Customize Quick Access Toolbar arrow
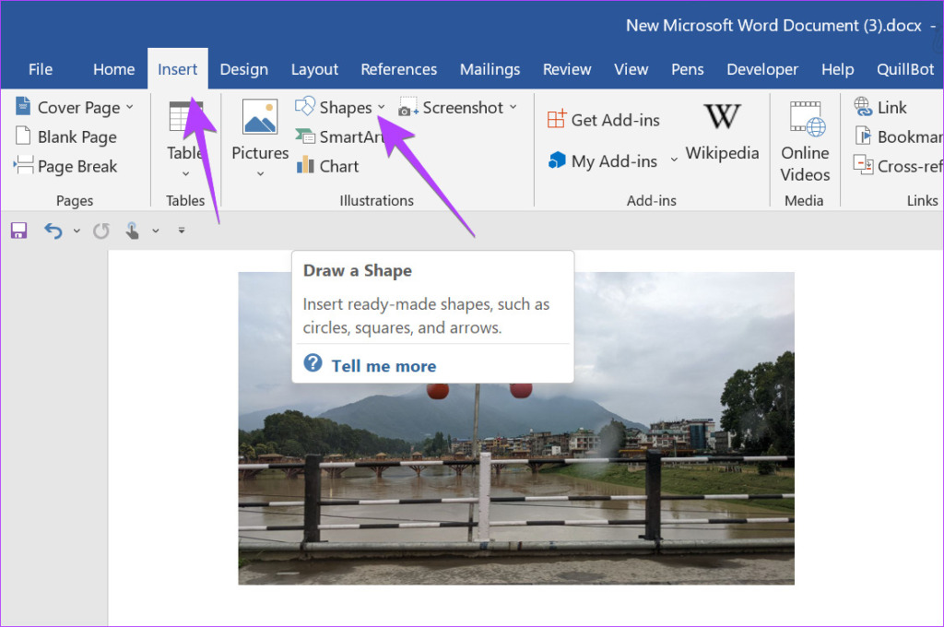The width and height of the screenshot is (944, 627). click(182, 231)
